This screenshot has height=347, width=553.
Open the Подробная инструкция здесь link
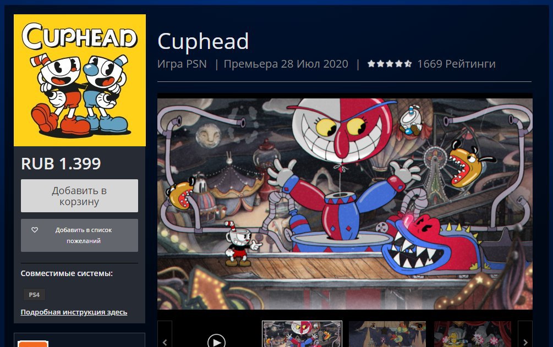(x=74, y=312)
